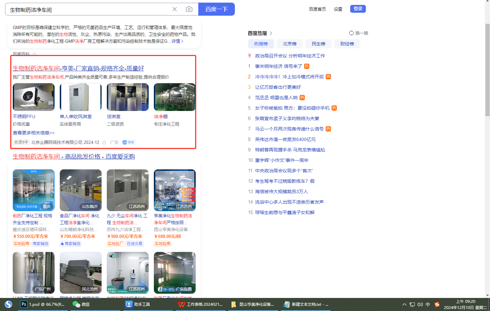Open the 北京企腾网络技术有限公司 advertiser link
Screen dimensions: 490x311
(x=57, y=142)
